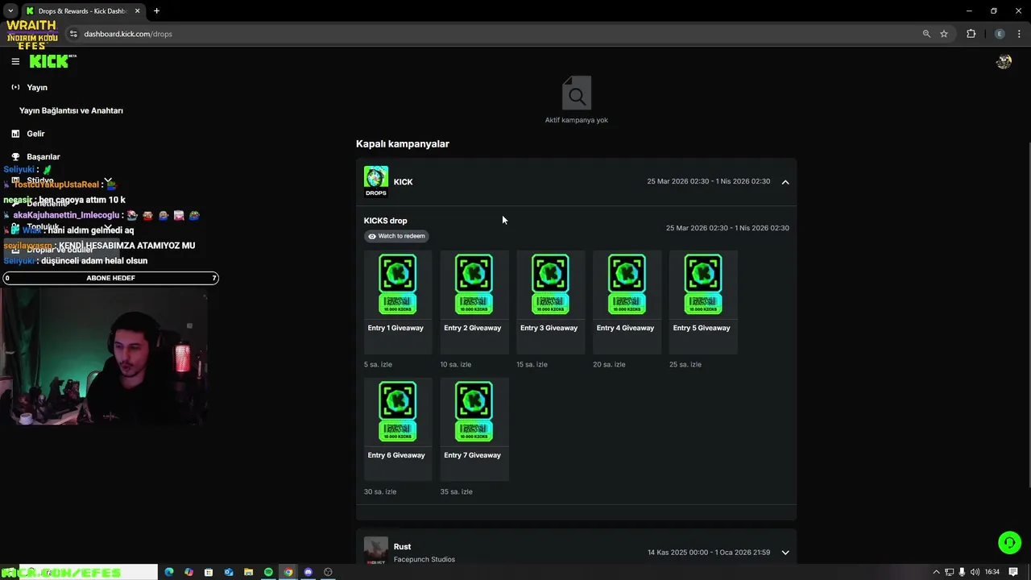Click the "KICKS drop" title text

coord(386,221)
